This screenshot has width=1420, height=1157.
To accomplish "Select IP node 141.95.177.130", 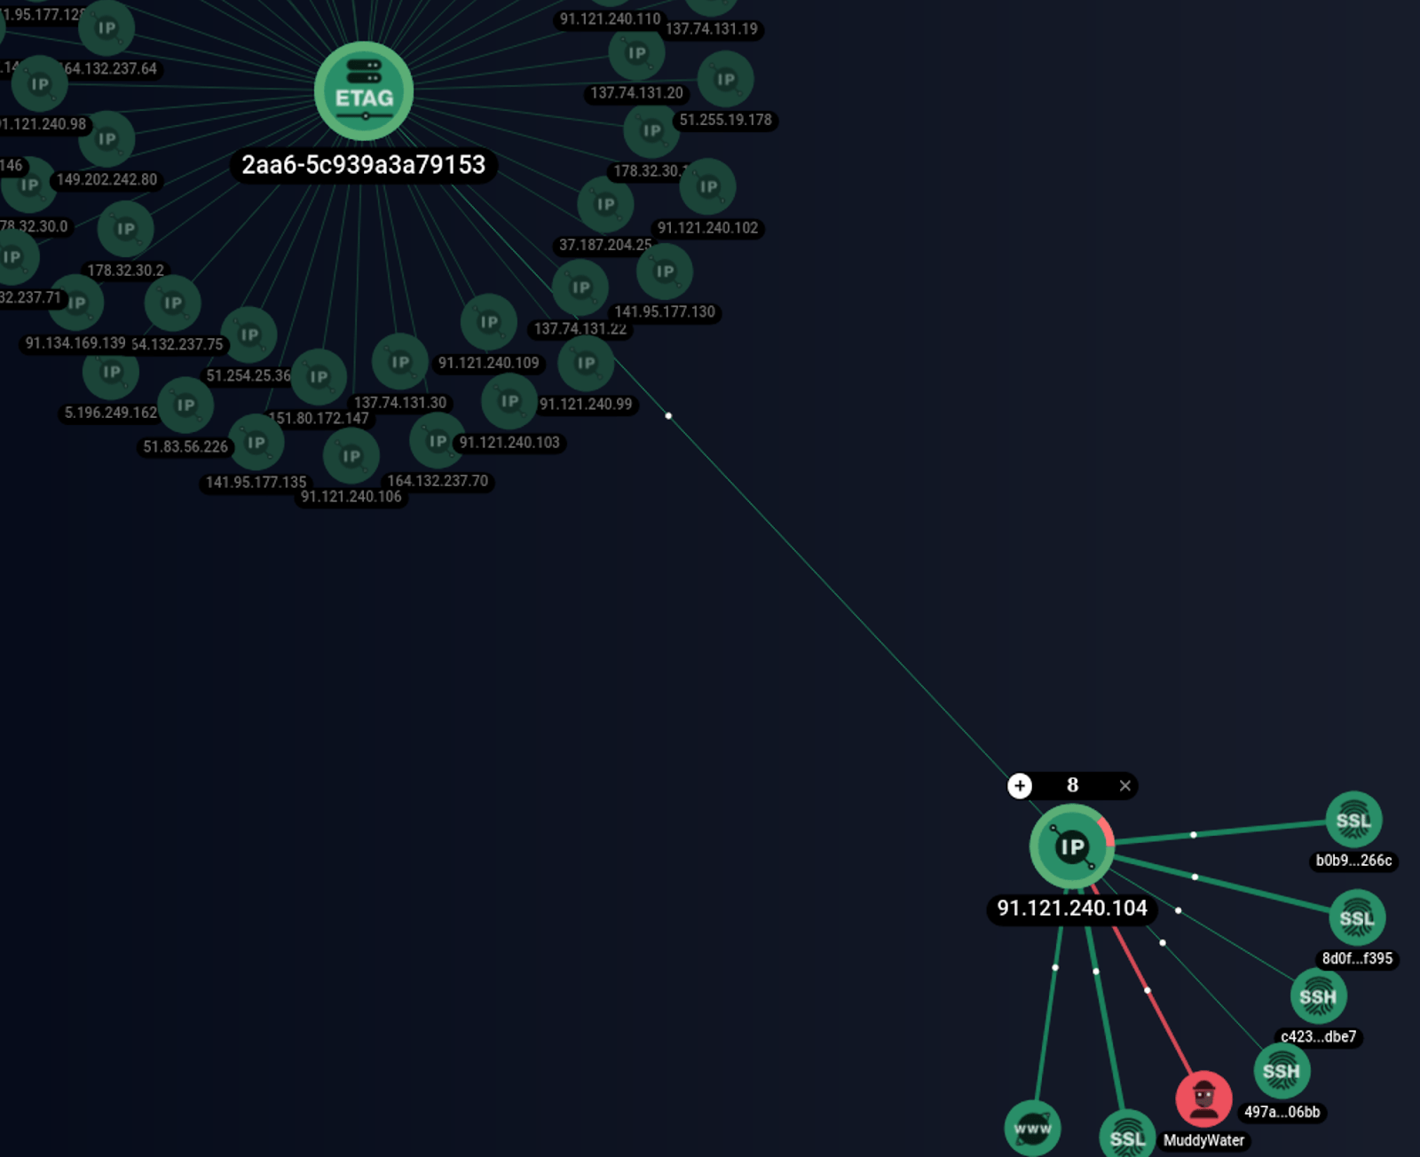I will [x=665, y=272].
